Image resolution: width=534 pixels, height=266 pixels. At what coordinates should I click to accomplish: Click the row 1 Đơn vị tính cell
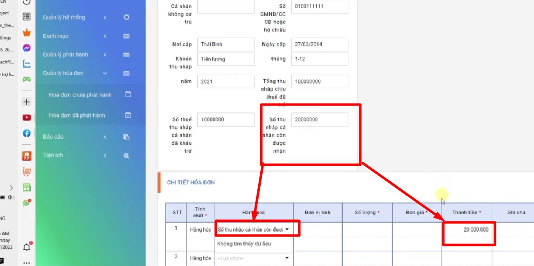pos(318,237)
